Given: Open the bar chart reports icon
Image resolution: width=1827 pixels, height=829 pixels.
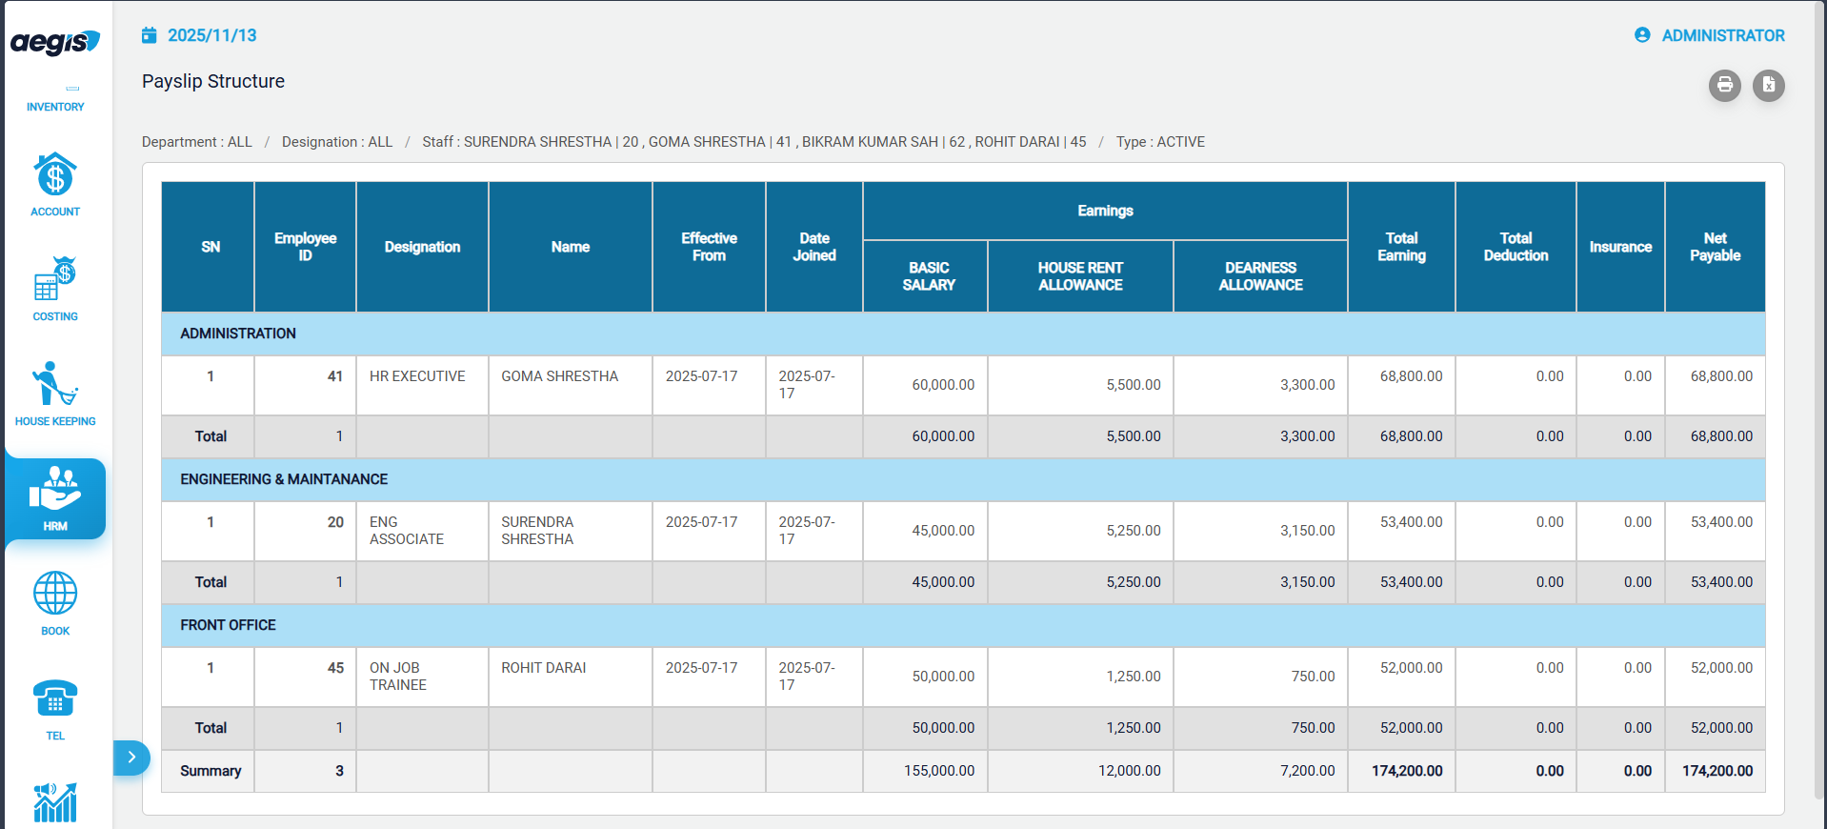Looking at the screenshot, I should tap(55, 802).
